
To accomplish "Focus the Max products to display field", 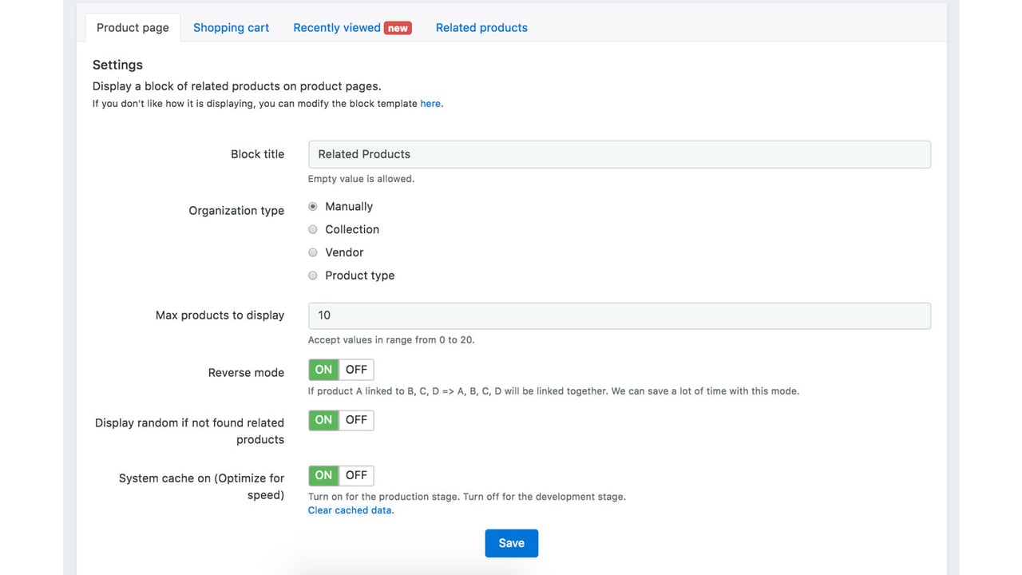I will tap(619, 315).
